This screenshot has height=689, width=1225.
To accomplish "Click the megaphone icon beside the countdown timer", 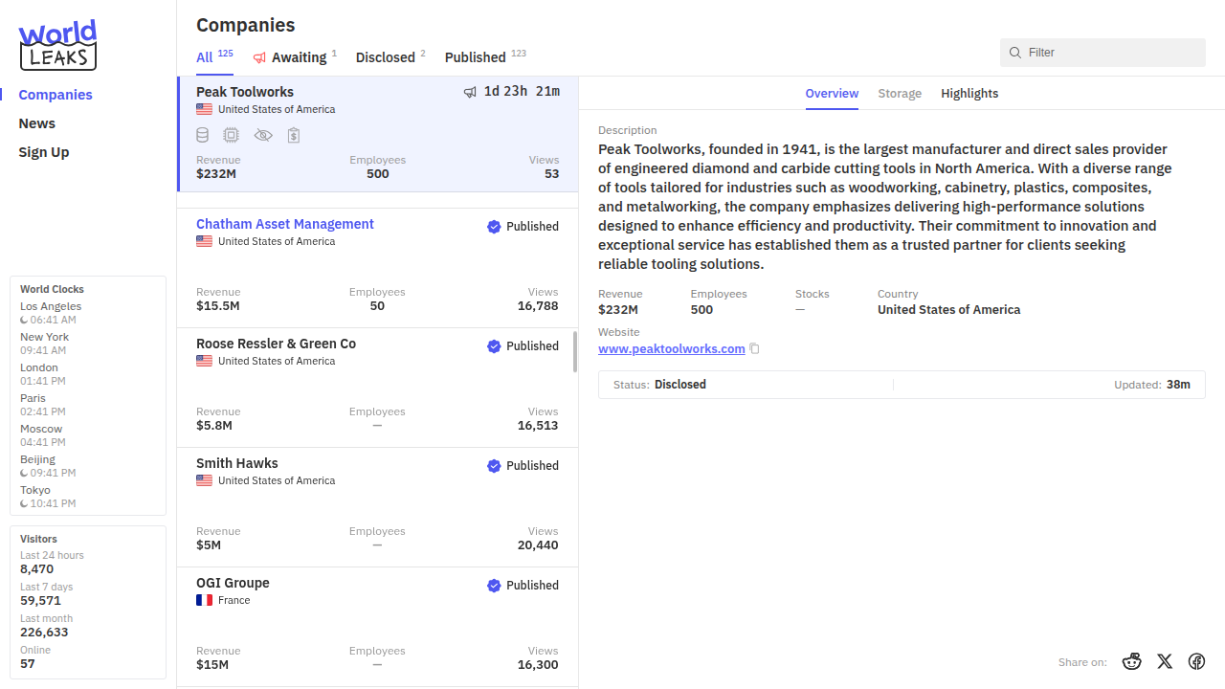I will click(470, 92).
